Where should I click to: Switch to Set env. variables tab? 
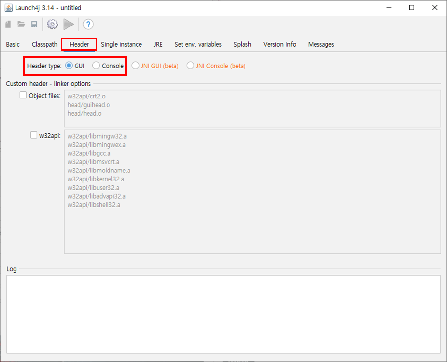[198, 44]
